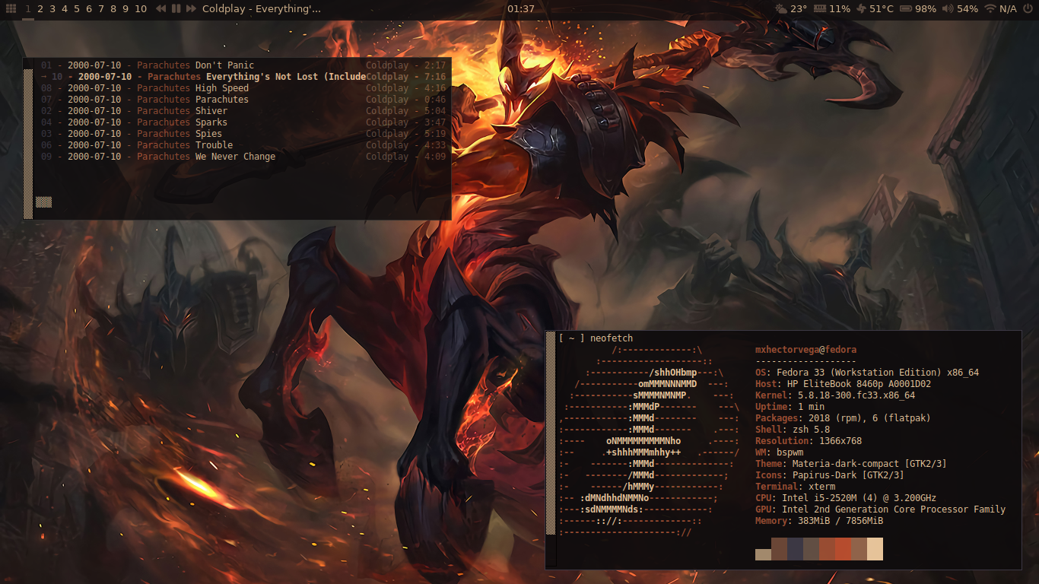
Task: Skip to previous track in bar
Action: coord(161,9)
